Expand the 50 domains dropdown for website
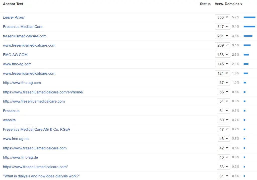 224,120
